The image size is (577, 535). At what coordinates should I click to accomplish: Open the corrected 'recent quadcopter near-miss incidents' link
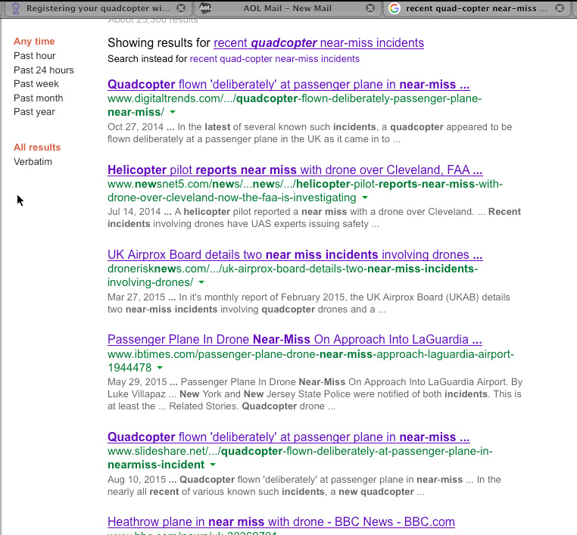pos(319,42)
